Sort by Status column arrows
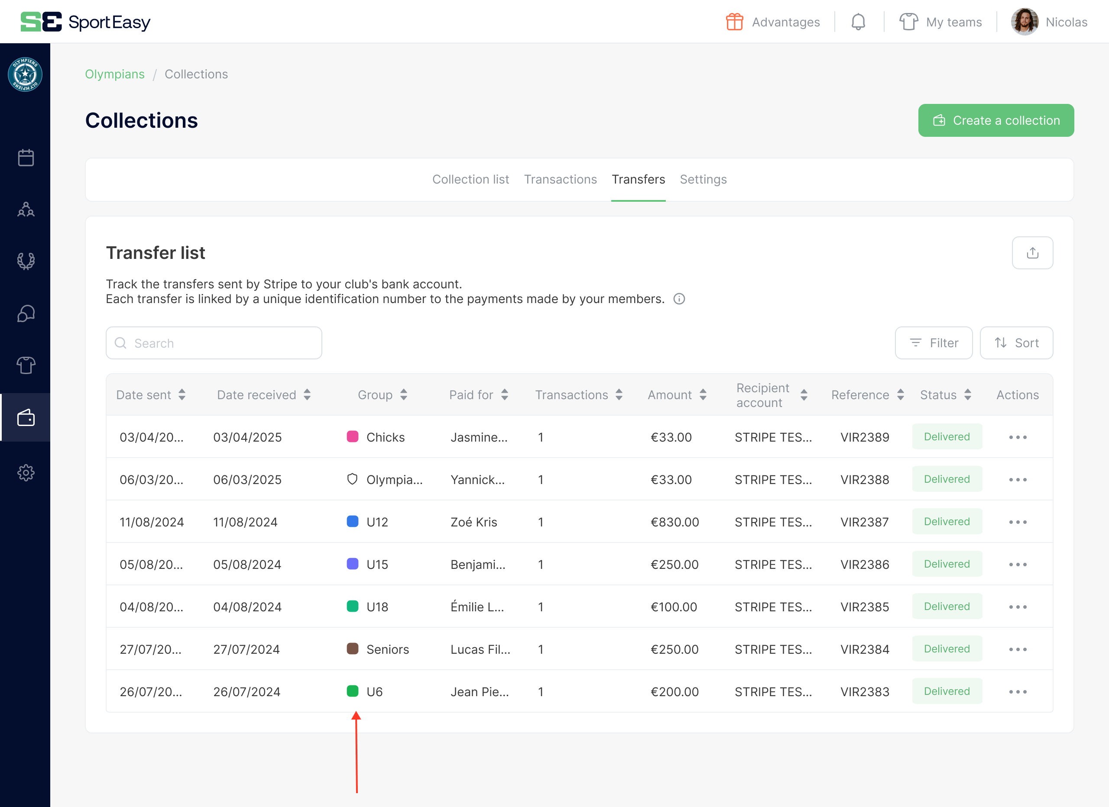The width and height of the screenshot is (1109, 807). click(x=967, y=394)
